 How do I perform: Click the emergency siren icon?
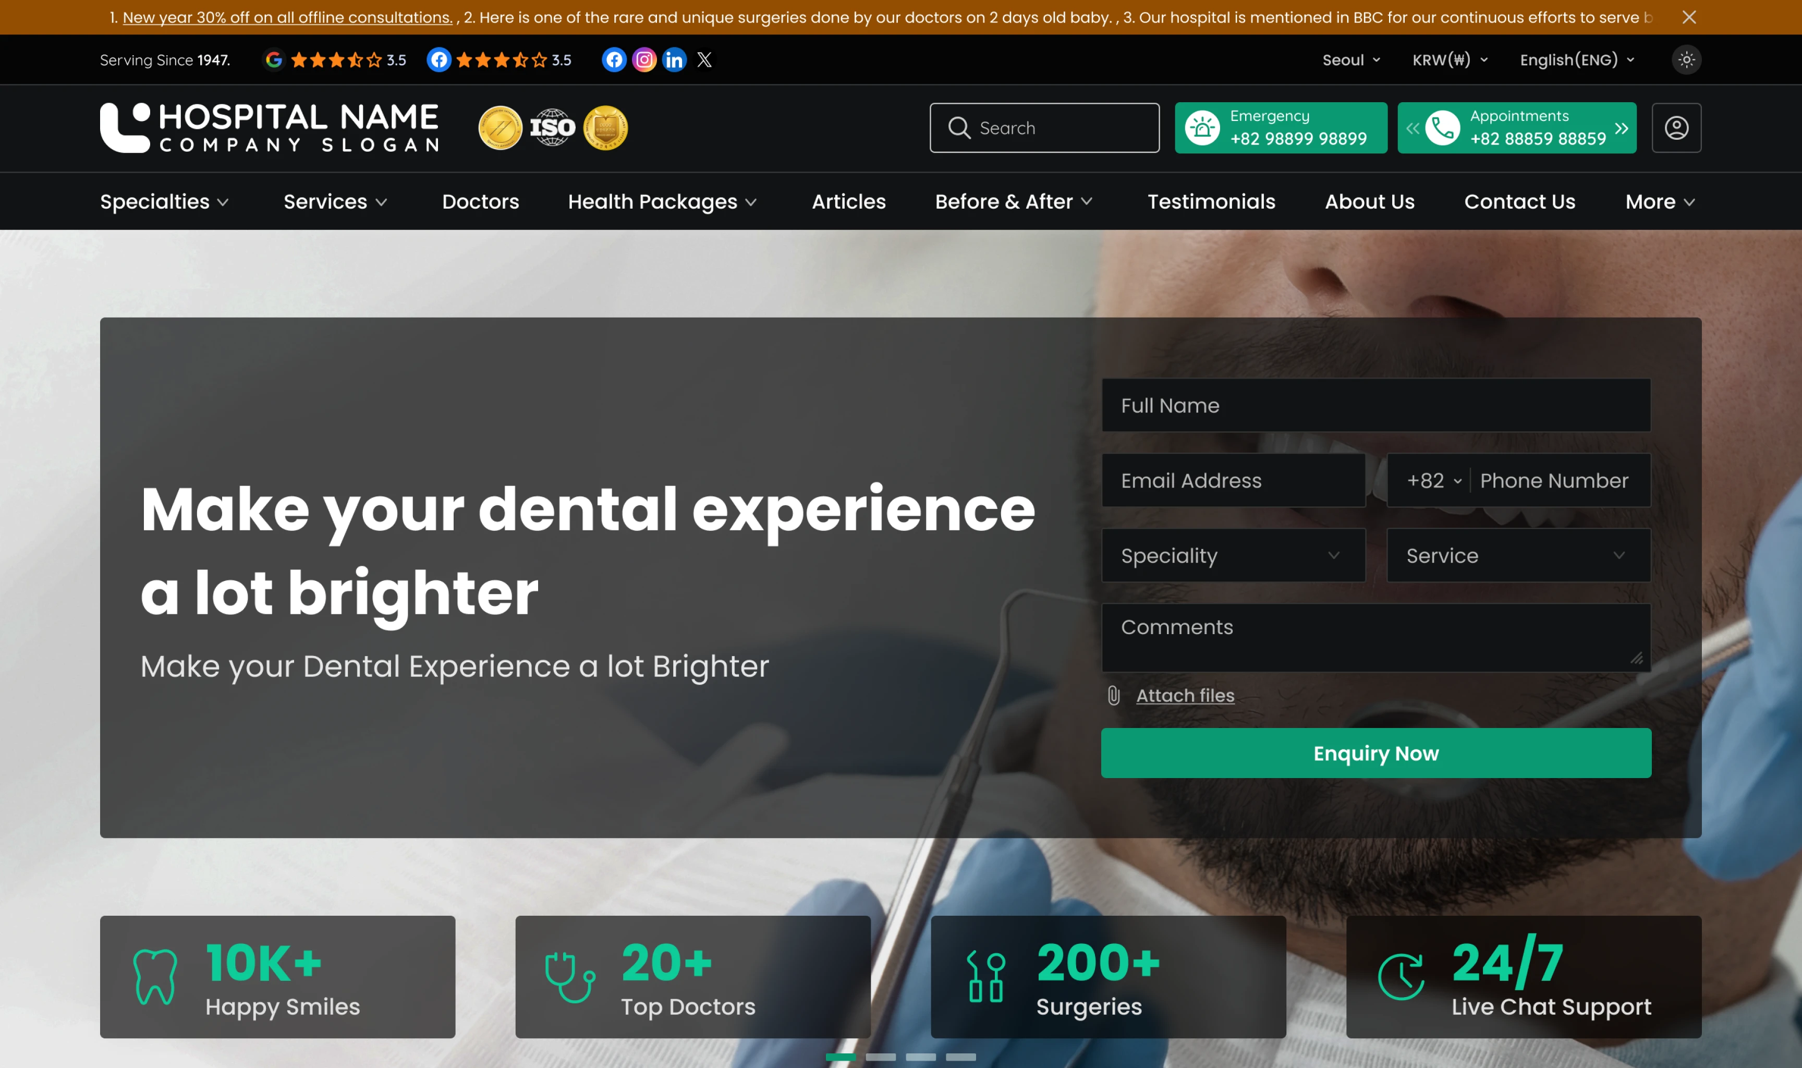pyautogui.click(x=1202, y=127)
